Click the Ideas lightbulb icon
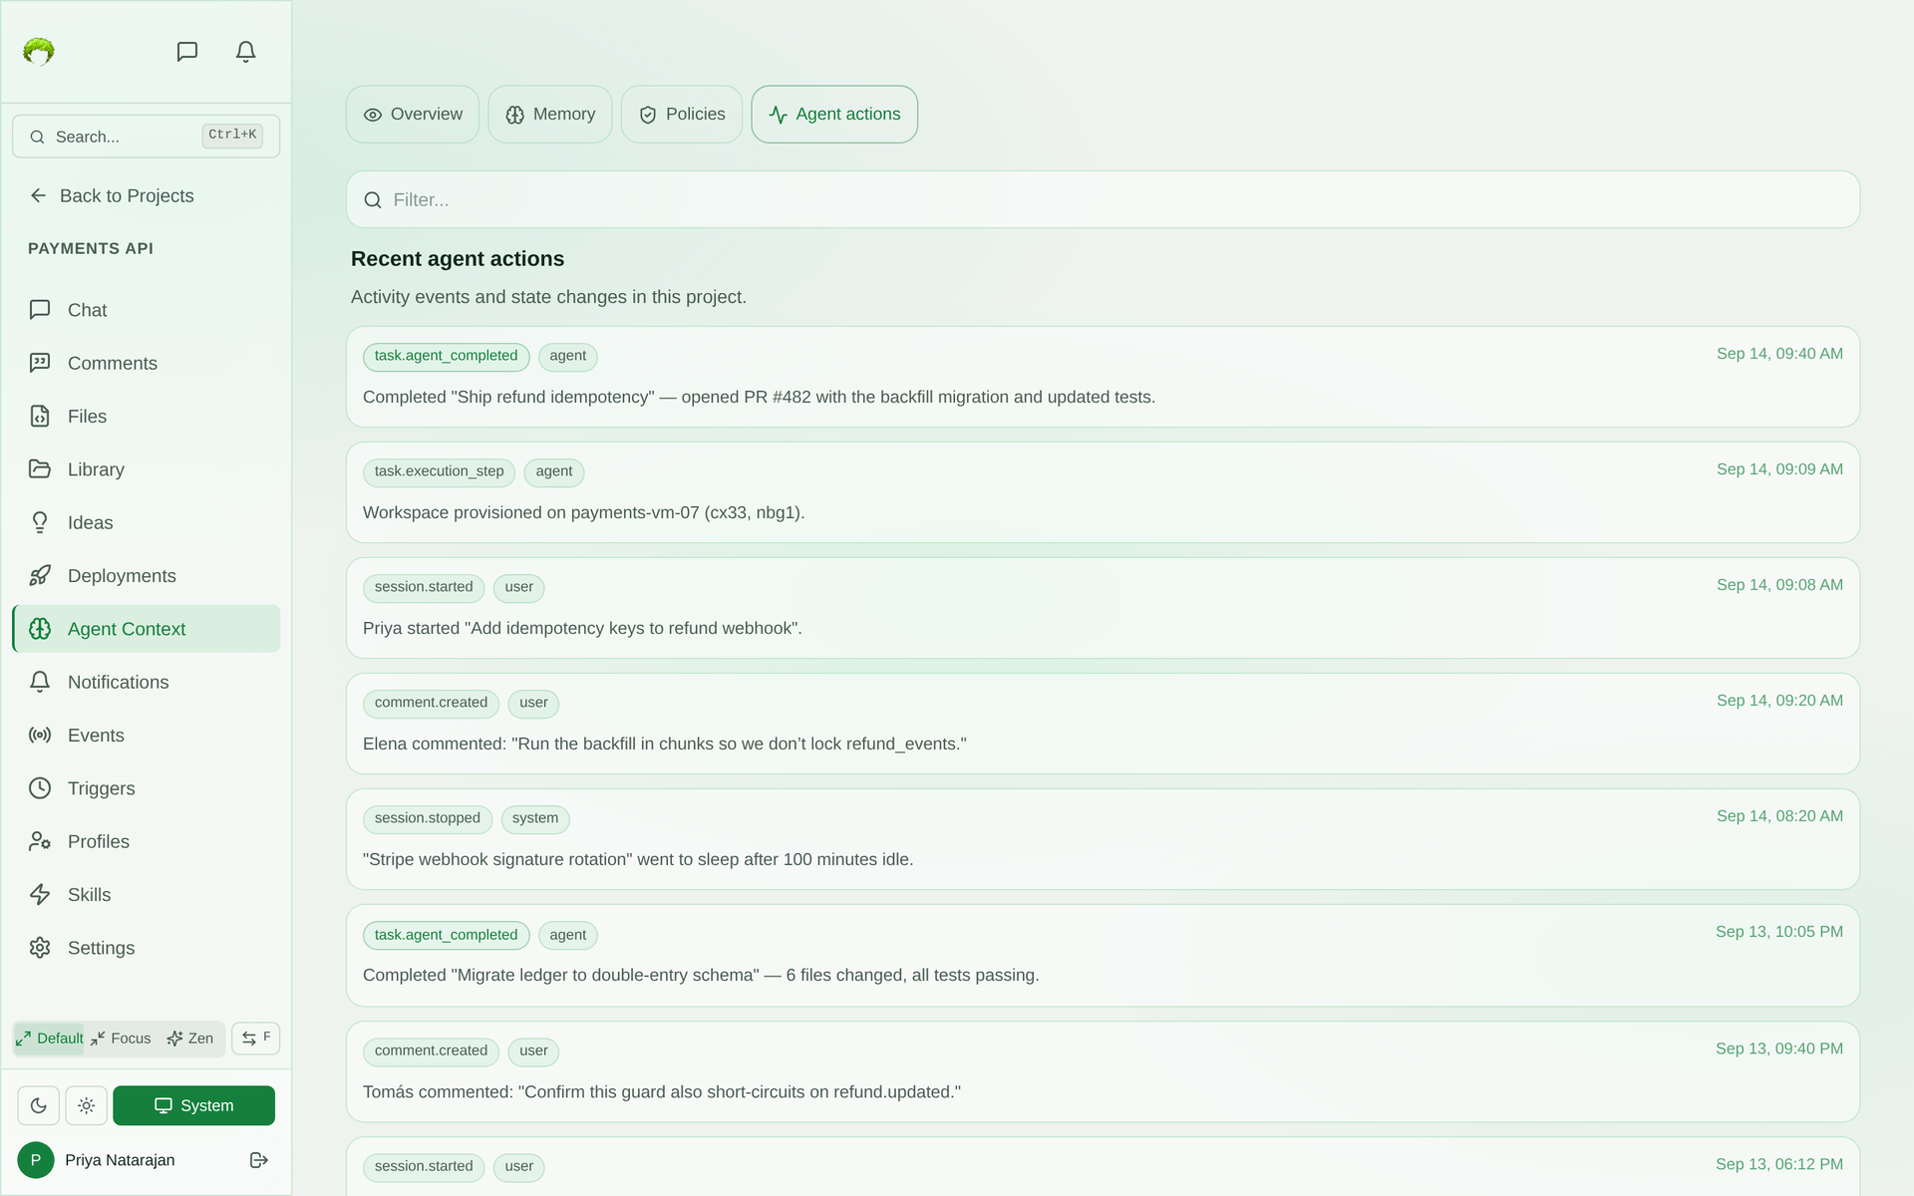The height and width of the screenshot is (1196, 1914). (40, 522)
